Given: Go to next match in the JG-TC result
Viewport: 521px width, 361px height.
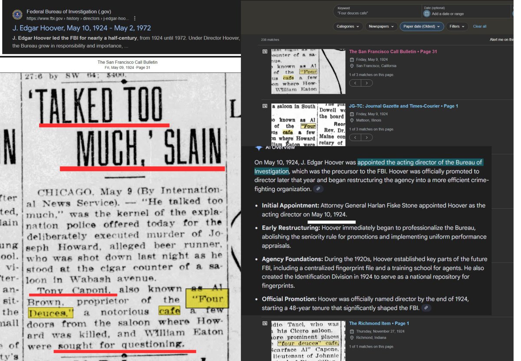Looking at the screenshot, I should tap(367, 137).
